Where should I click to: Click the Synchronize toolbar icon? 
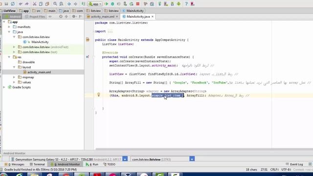coord(13,4)
